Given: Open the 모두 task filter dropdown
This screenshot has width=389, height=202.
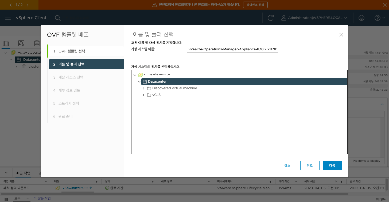Looking at the screenshot, I should click(x=21, y=199).
